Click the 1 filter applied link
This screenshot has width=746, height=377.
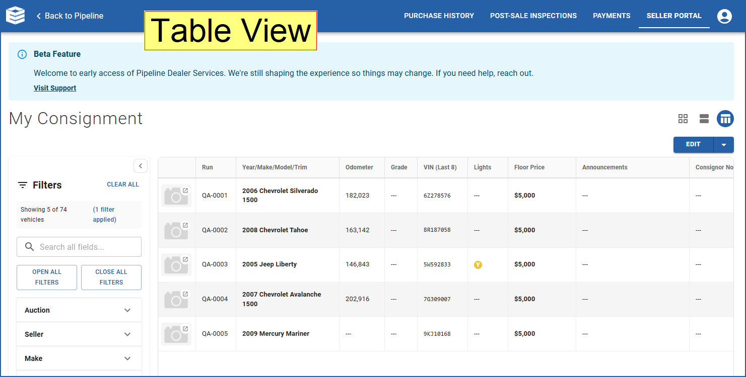104,215
